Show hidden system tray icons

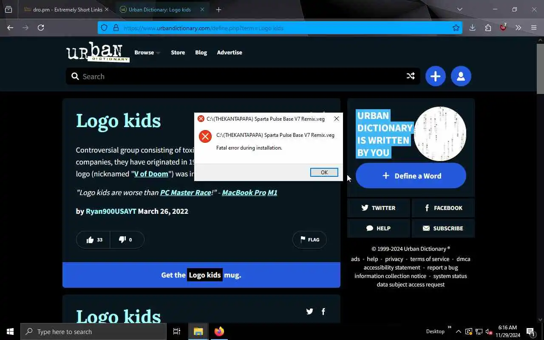(458, 331)
